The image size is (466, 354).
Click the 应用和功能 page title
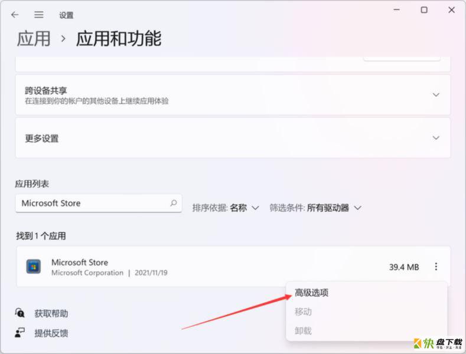coord(119,38)
